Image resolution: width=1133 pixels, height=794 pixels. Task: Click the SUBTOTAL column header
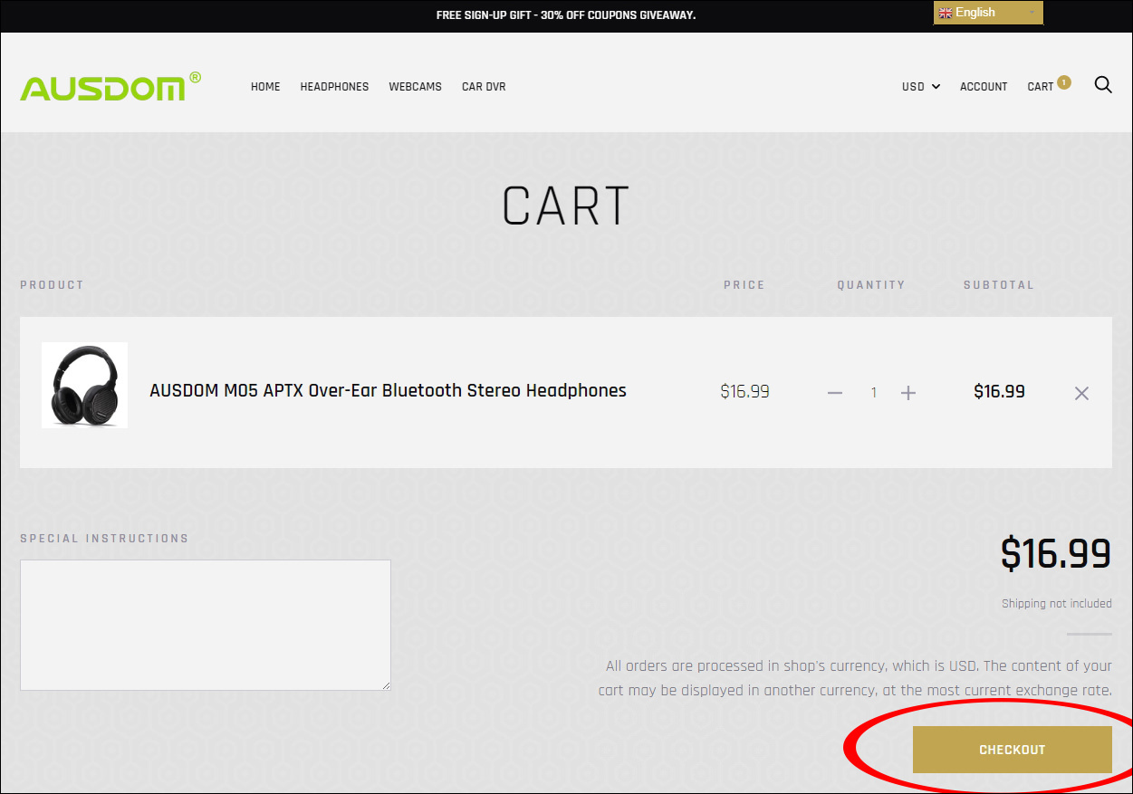999,285
